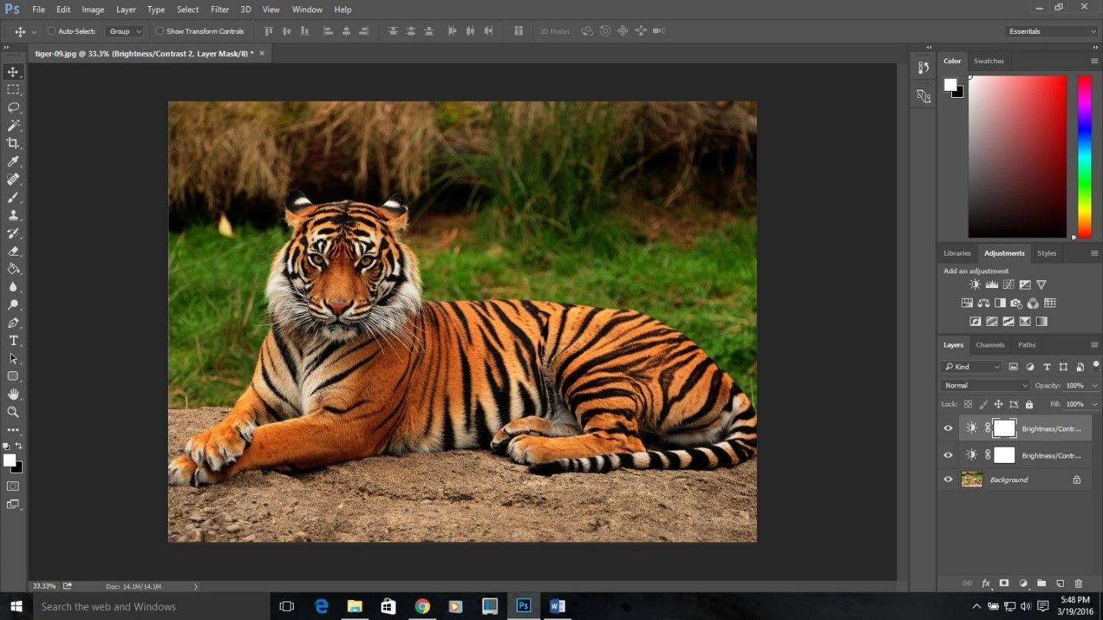Screen dimensions: 1103x620
Task: Add a Curves adjustment layer
Action: point(1008,284)
